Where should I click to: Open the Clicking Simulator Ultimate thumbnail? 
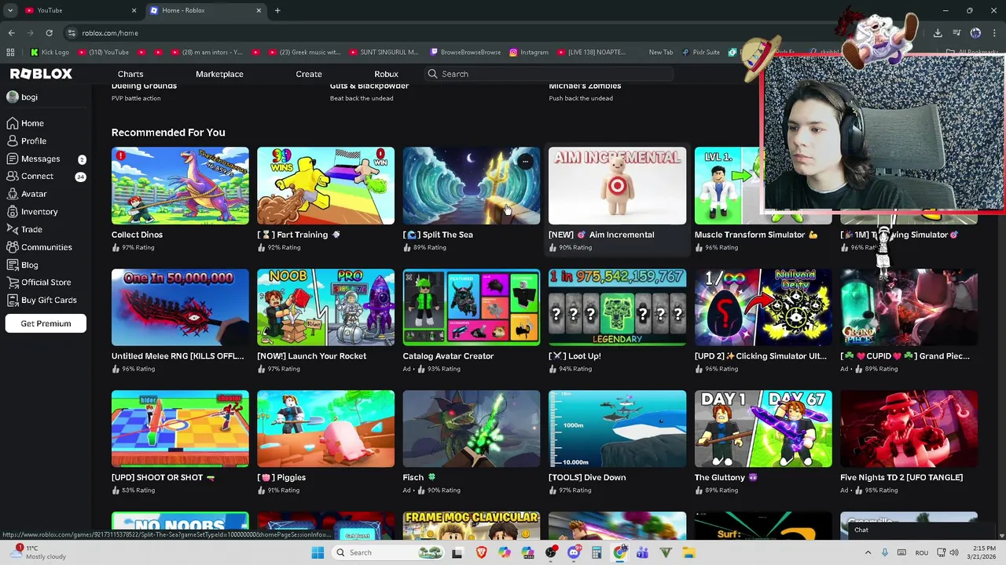coord(763,308)
